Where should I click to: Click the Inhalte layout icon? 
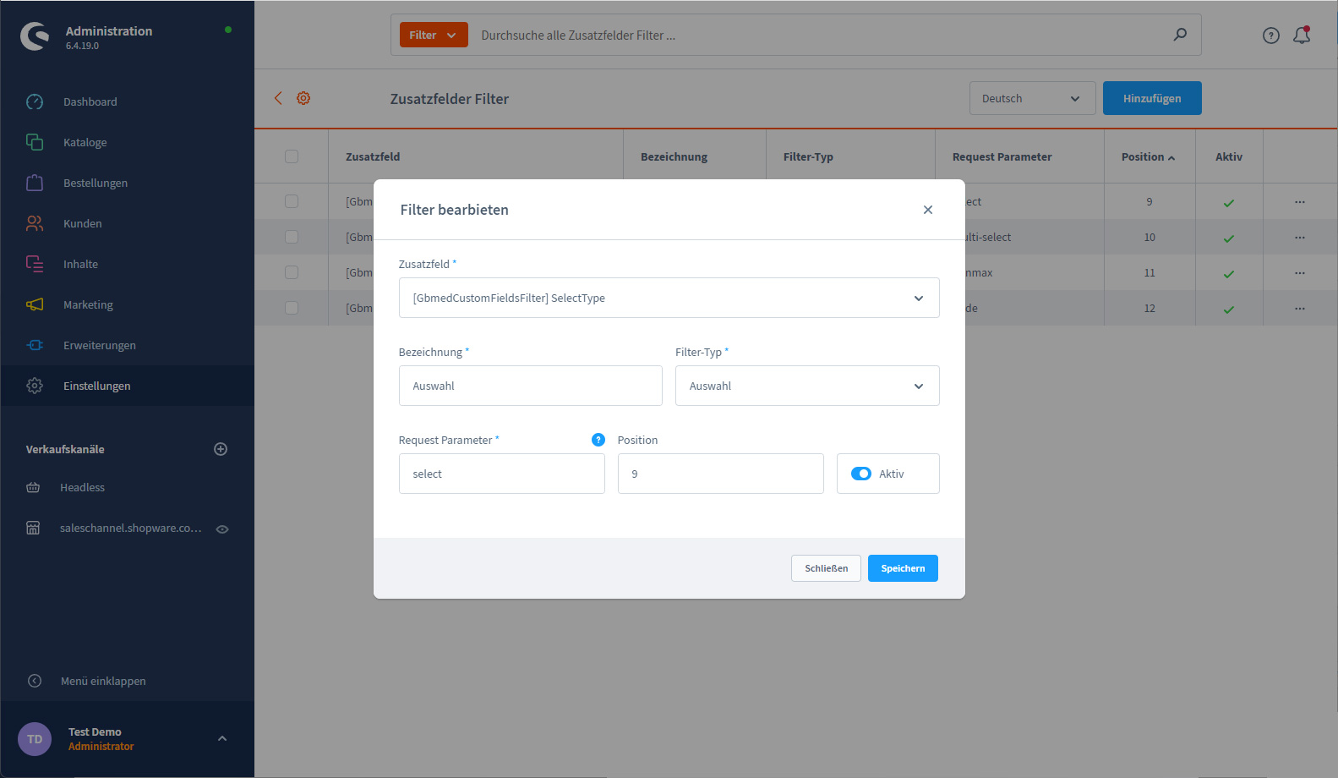pos(35,264)
